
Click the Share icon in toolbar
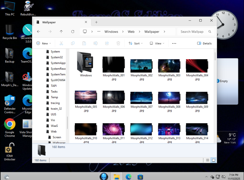[107, 43]
